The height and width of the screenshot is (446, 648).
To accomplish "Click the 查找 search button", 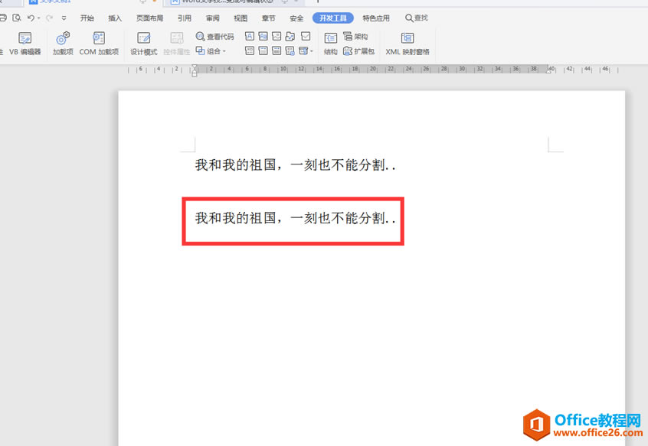I will [x=417, y=18].
